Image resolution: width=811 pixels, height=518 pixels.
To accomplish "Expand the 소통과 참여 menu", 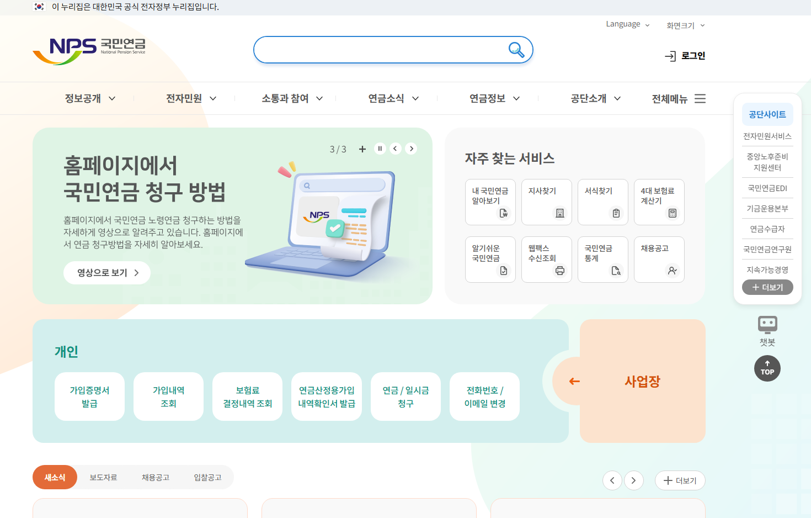I will coord(292,98).
